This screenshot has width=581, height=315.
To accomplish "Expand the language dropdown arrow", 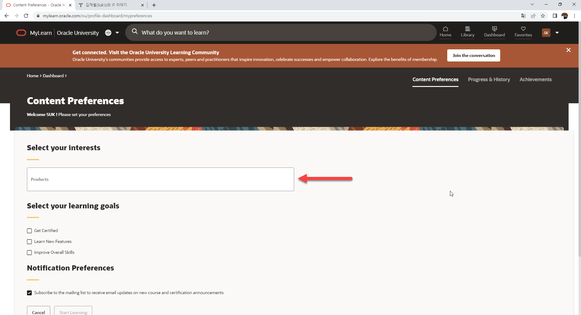I will click(117, 33).
